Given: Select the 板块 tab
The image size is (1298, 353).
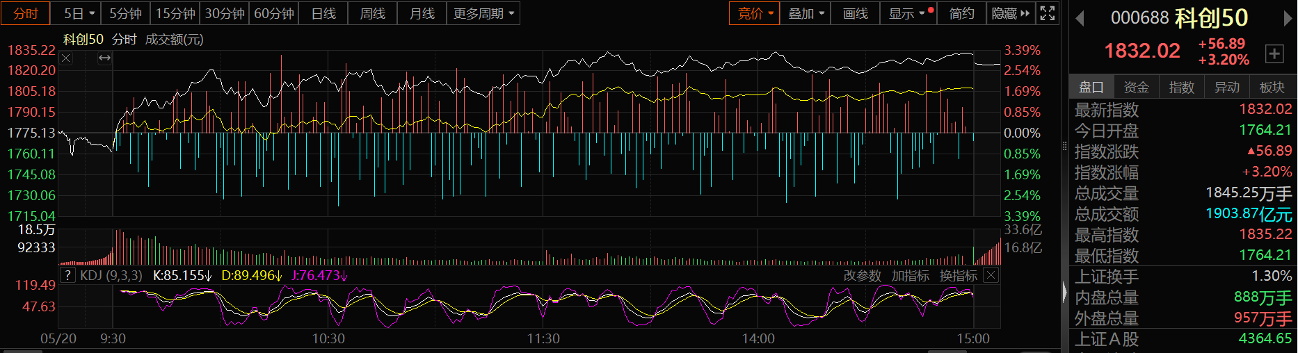Looking at the screenshot, I should coord(1272,87).
